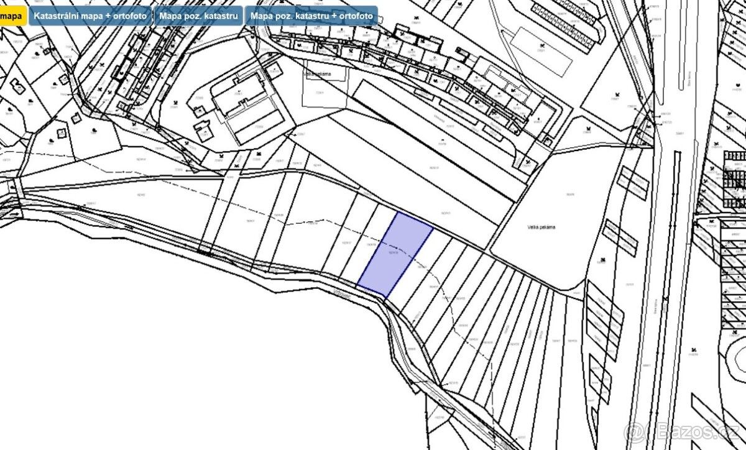This screenshot has height=450, width=746.
Task: Click the land-use symbol right of Velká pekárna
Action: click(601, 258)
